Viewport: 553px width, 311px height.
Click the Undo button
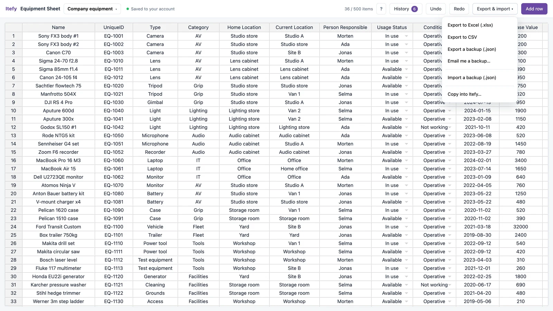click(436, 9)
